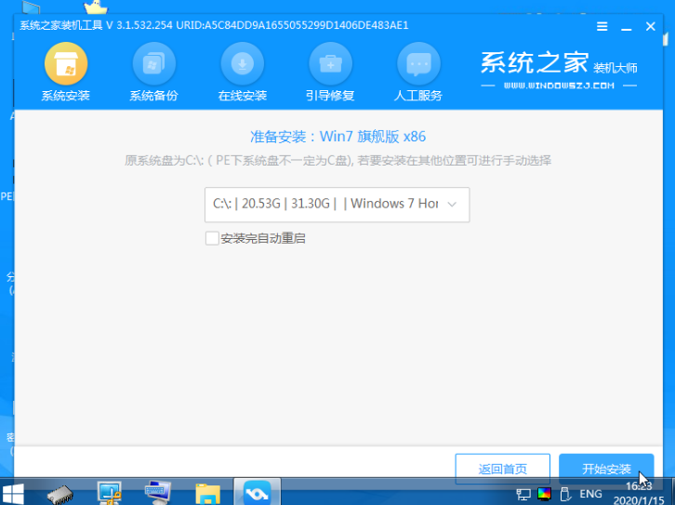This screenshot has width=675, height=505.
Task: Click the 准备安装：Win7 旗舰版 x86 heading
Action: point(337,137)
